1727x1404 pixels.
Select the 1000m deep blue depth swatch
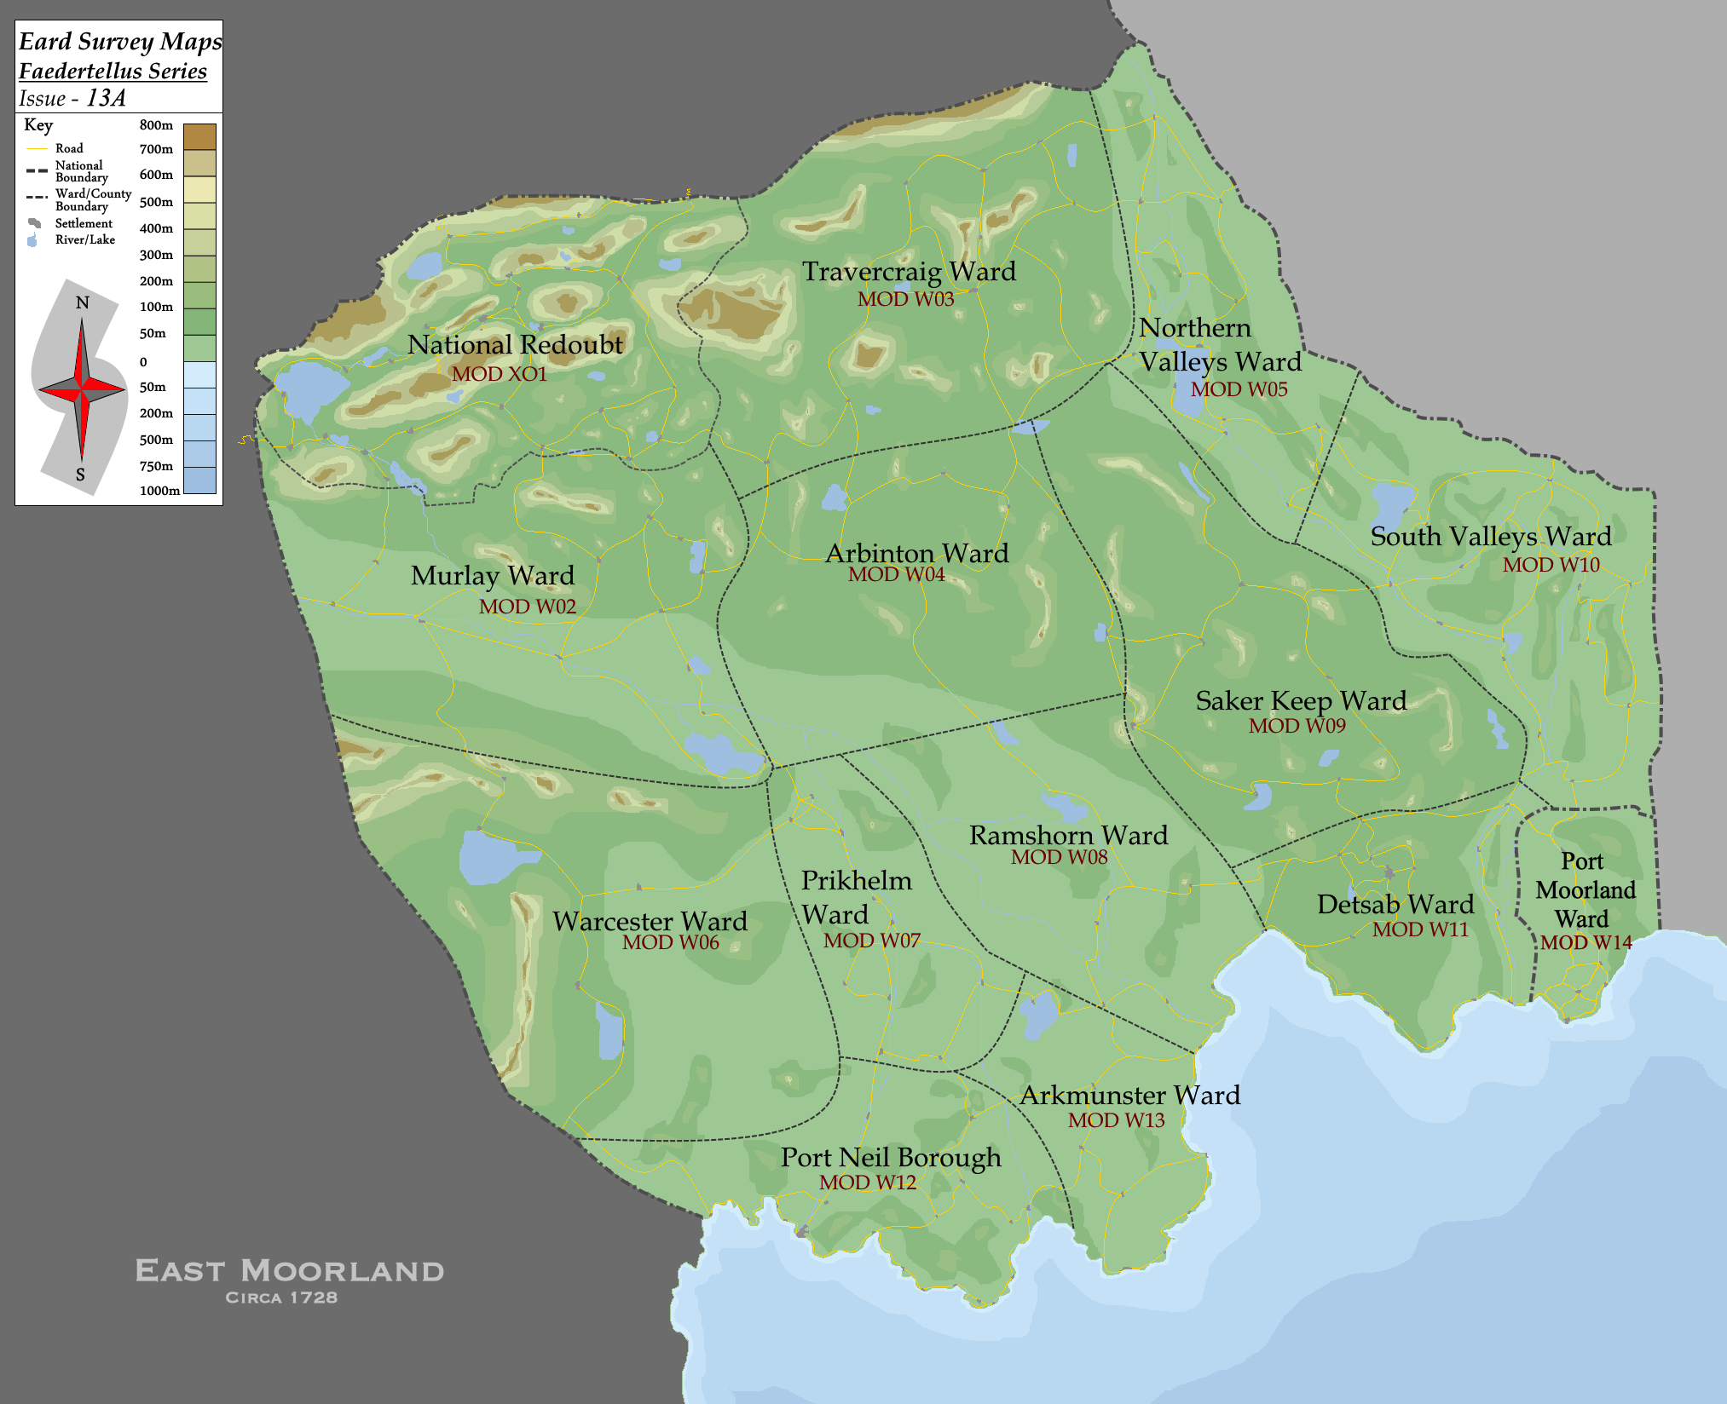(x=199, y=480)
